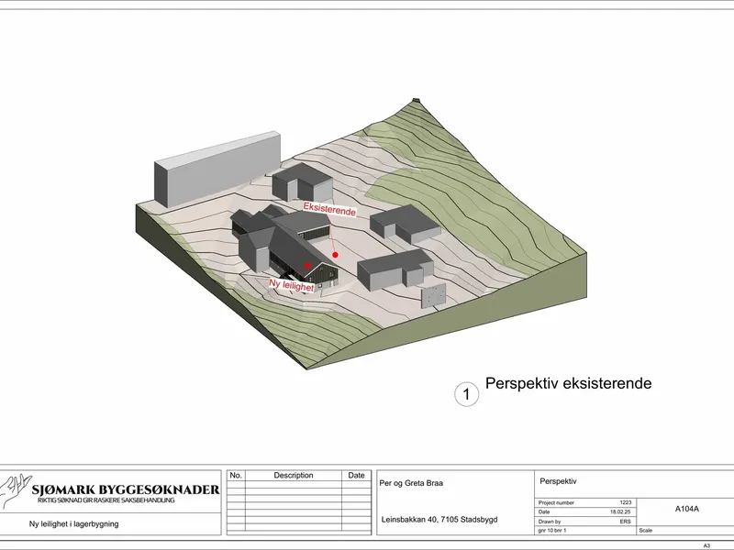Click the Sjømark Byggesøknader logo text
The height and width of the screenshot is (550, 734).
click(x=126, y=489)
